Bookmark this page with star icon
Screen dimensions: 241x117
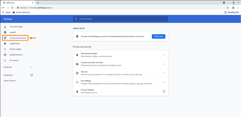(x=228, y=8)
